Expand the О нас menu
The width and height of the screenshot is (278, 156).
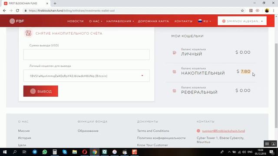point(96,21)
